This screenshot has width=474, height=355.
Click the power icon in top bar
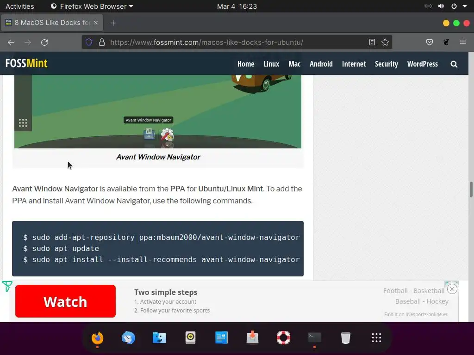coord(454,6)
